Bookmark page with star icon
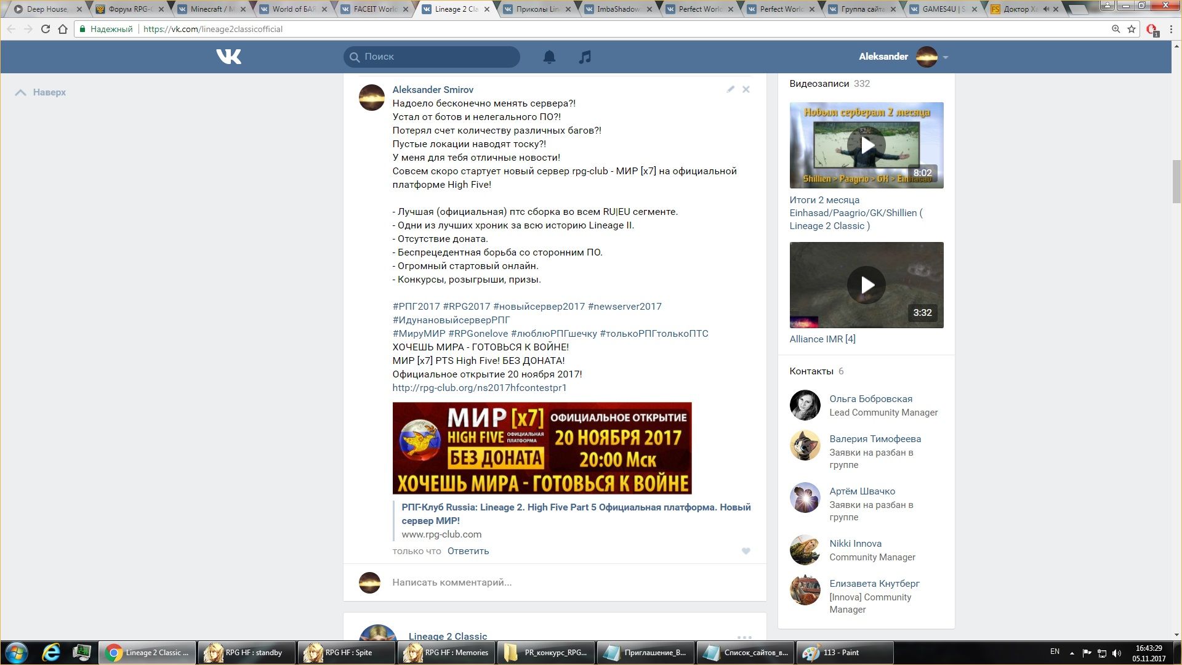 point(1132,29)
